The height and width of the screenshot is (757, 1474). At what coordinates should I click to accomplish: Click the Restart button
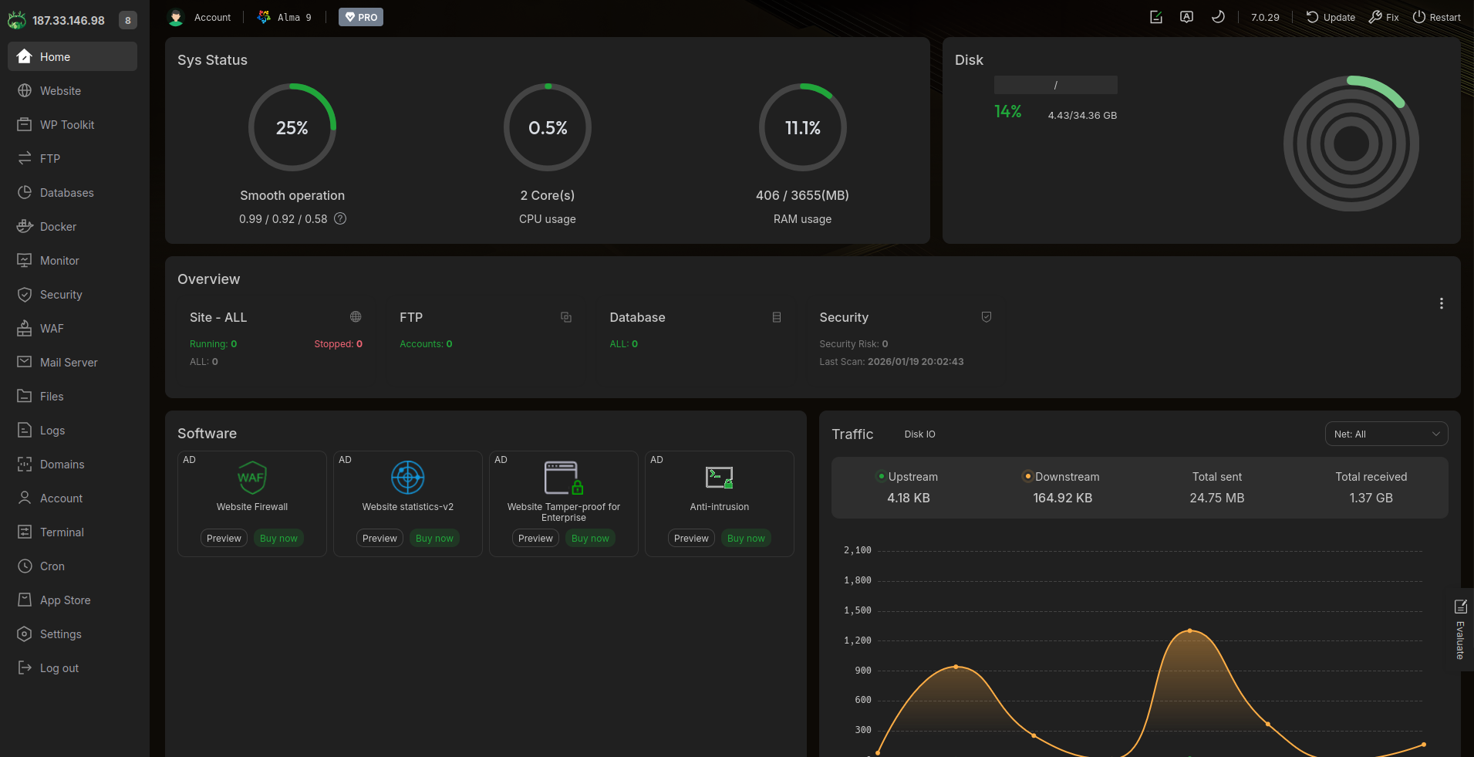(x=1436, y=17)
